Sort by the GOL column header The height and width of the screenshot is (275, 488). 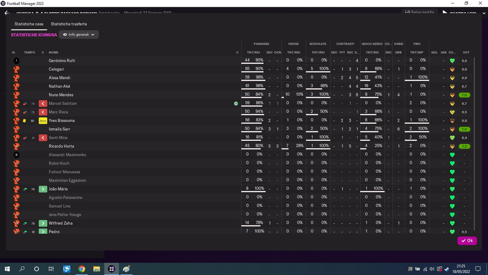434,52
